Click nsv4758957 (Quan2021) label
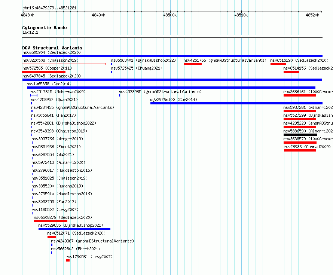The image size is (333, 275). click(x=54, y=100)
